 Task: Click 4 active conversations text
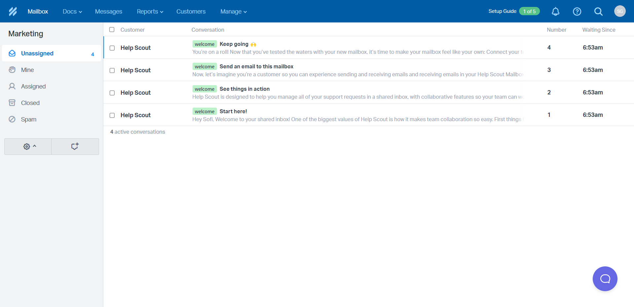(138, 132)
